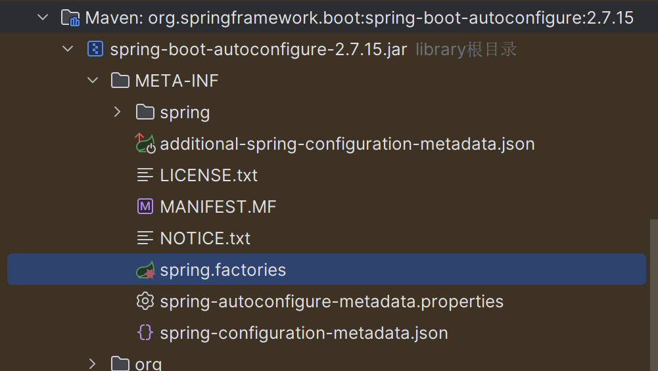Select the spring.factories file
Screen dimensions: 658x371
click(327, 270)
